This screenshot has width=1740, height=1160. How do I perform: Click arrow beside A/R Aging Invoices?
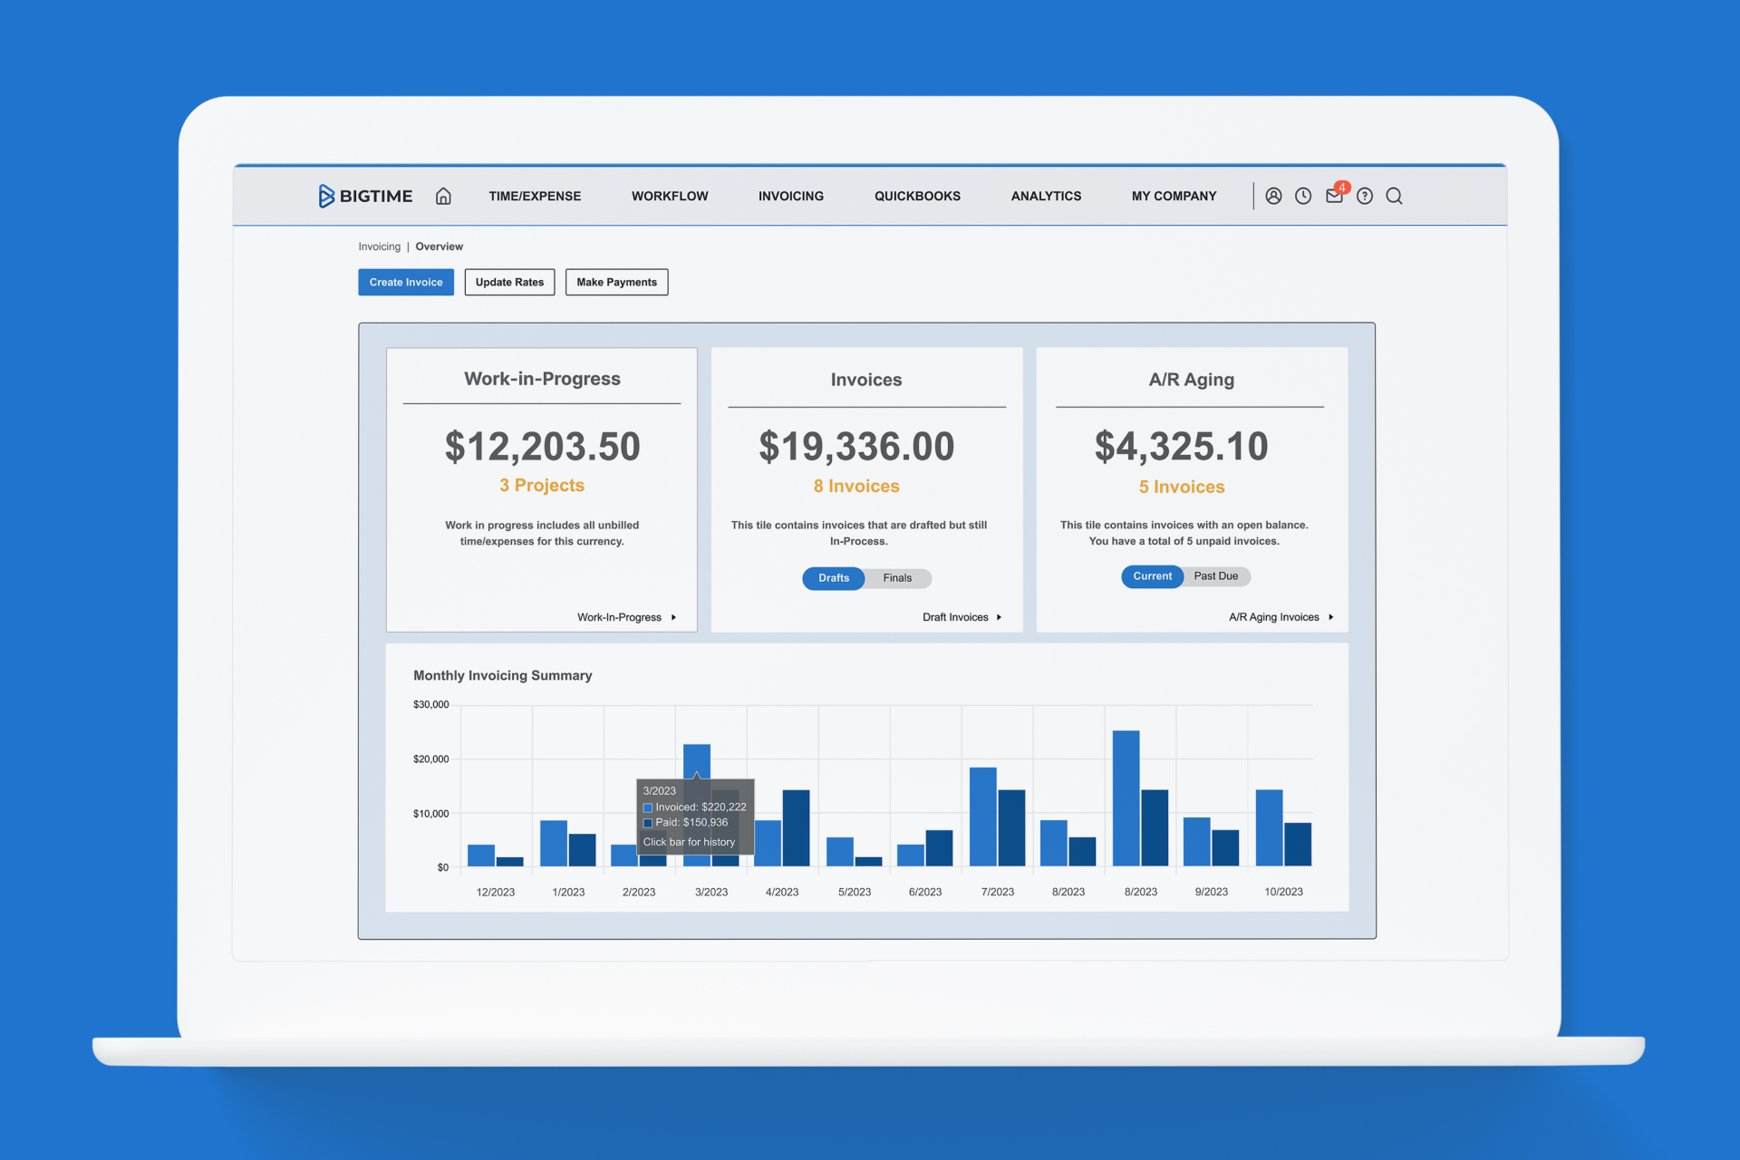pos(1330,617)
